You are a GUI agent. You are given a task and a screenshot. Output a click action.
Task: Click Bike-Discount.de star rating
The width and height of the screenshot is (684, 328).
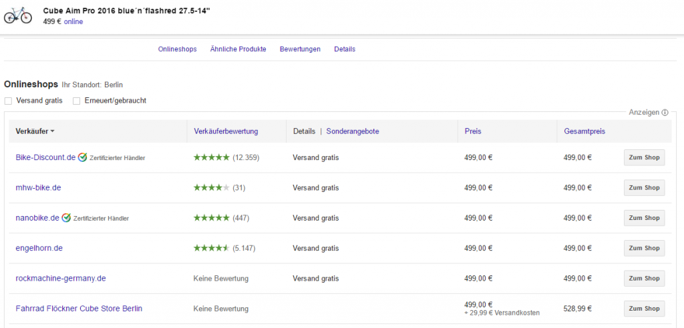[x=212, y=158]
